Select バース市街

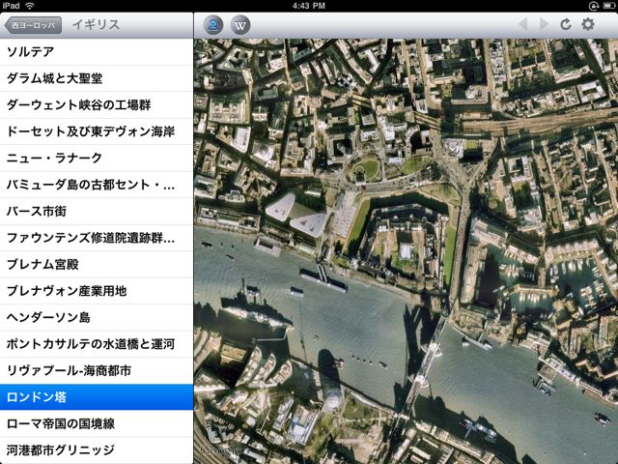tap(97, 211)
